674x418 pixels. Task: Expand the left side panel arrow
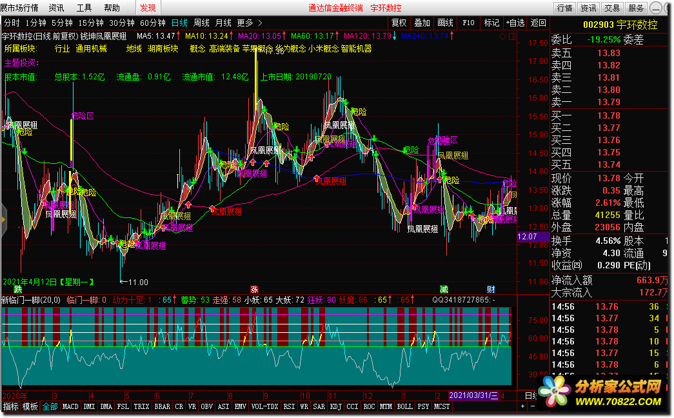pos(3,220)
